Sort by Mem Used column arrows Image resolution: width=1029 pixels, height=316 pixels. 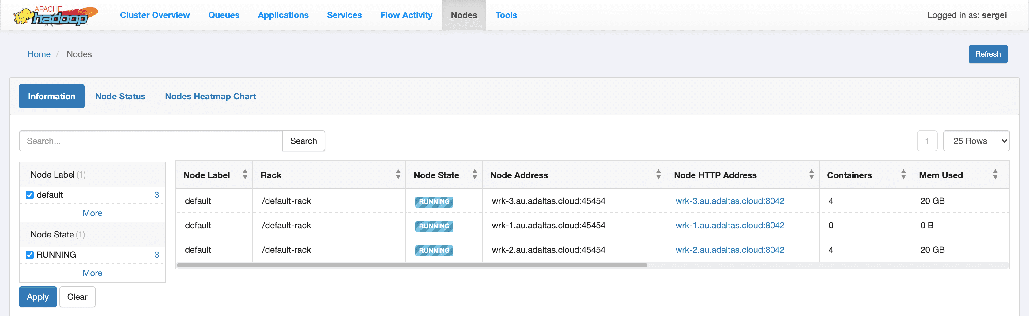tap(995, 175)
